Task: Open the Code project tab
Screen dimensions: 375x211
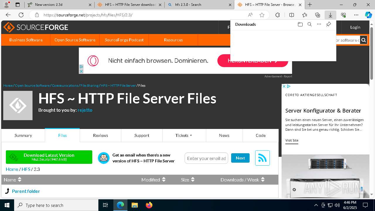Action: click(260, 135)
